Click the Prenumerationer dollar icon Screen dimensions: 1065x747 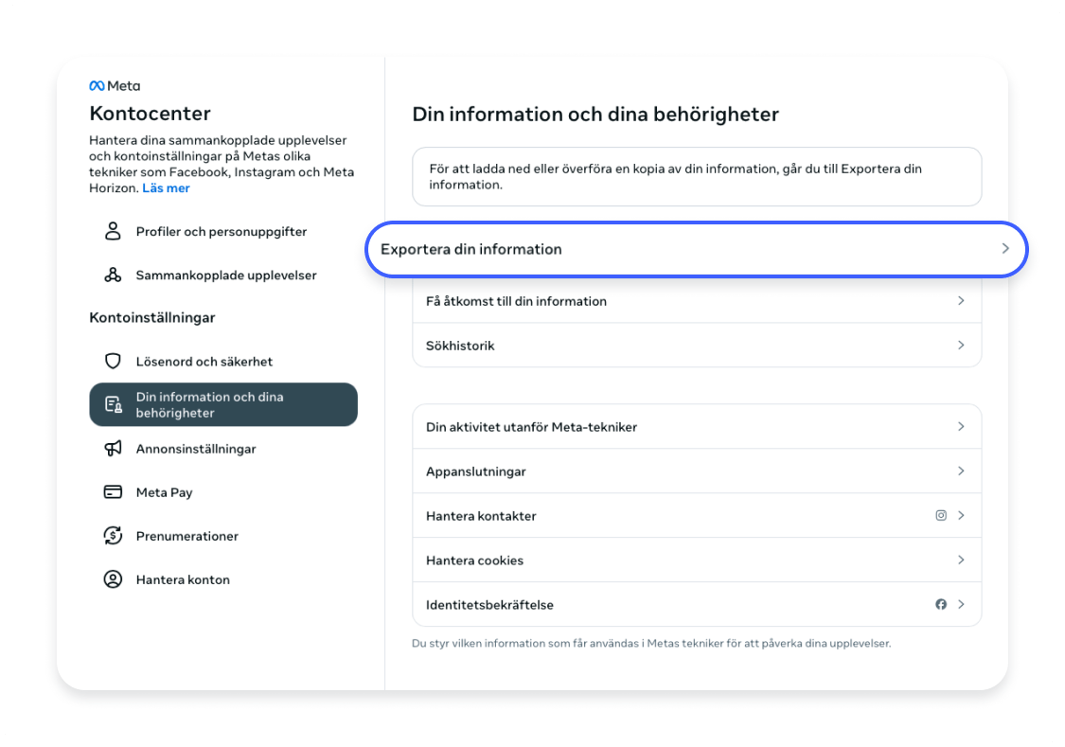113,535
